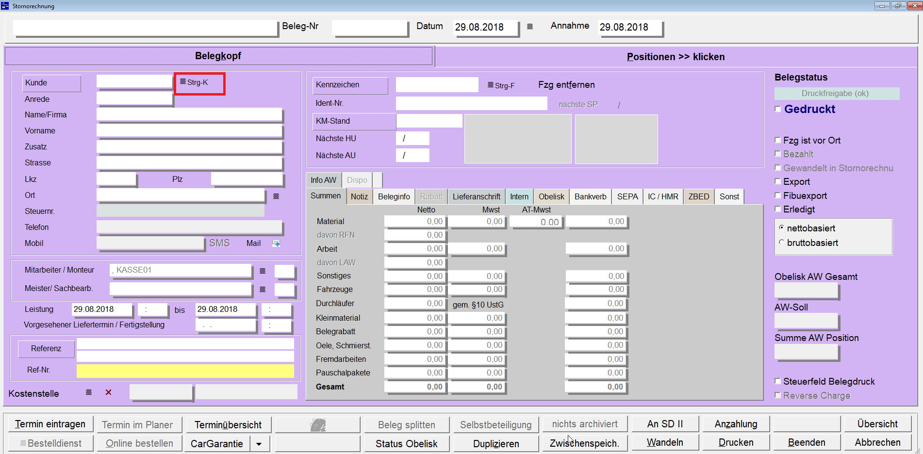Click the yellow Ref-Nr. input field
Screen dimensions: 923x454
click(185, 371)
